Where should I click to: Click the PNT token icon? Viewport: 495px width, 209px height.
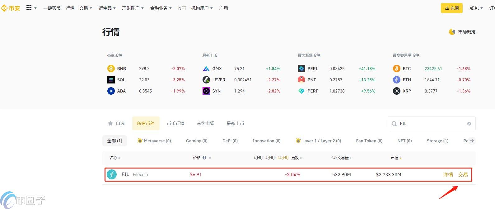click(301, 80)
